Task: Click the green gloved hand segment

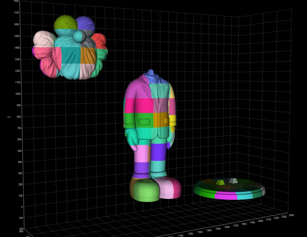Action: 131,137
